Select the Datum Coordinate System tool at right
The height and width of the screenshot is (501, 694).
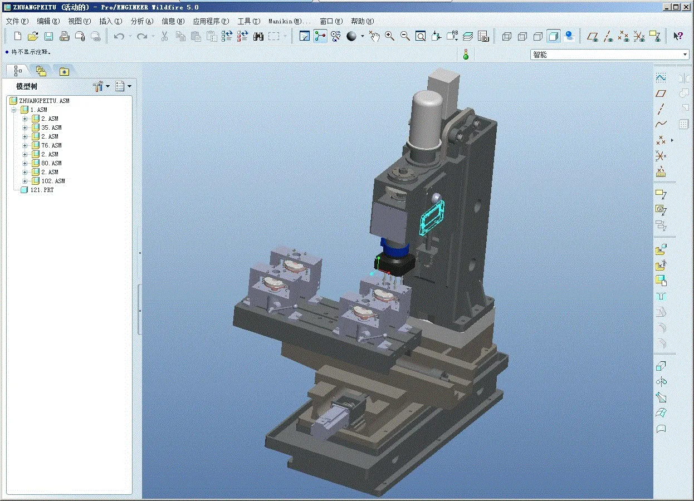661,155
